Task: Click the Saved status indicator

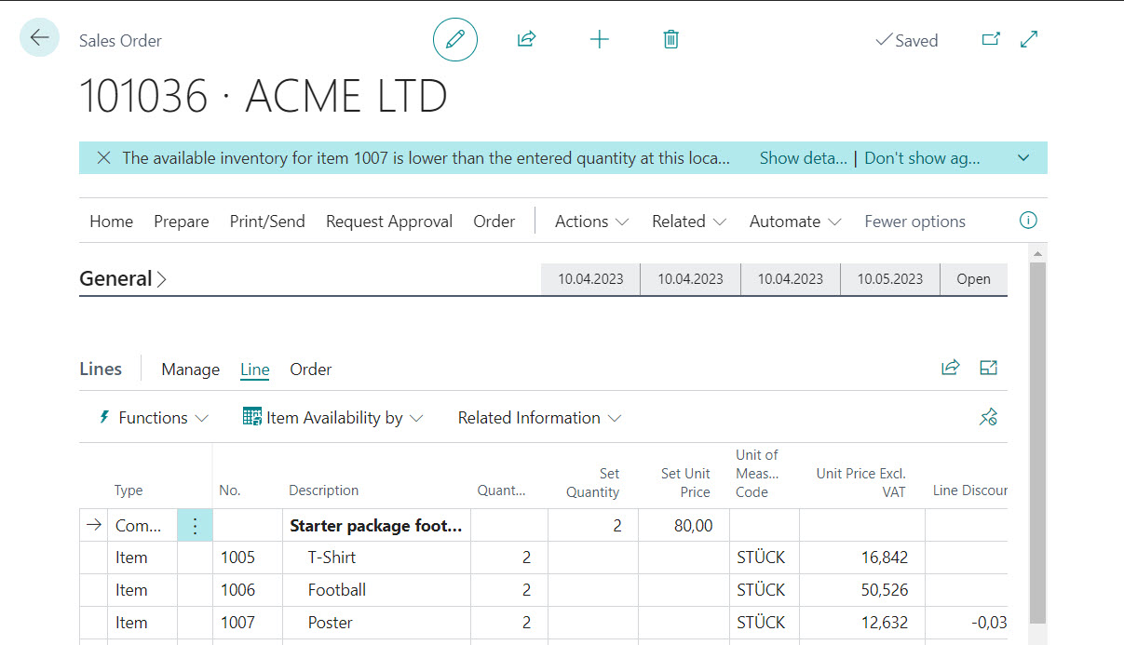Action: coord(906,40)
